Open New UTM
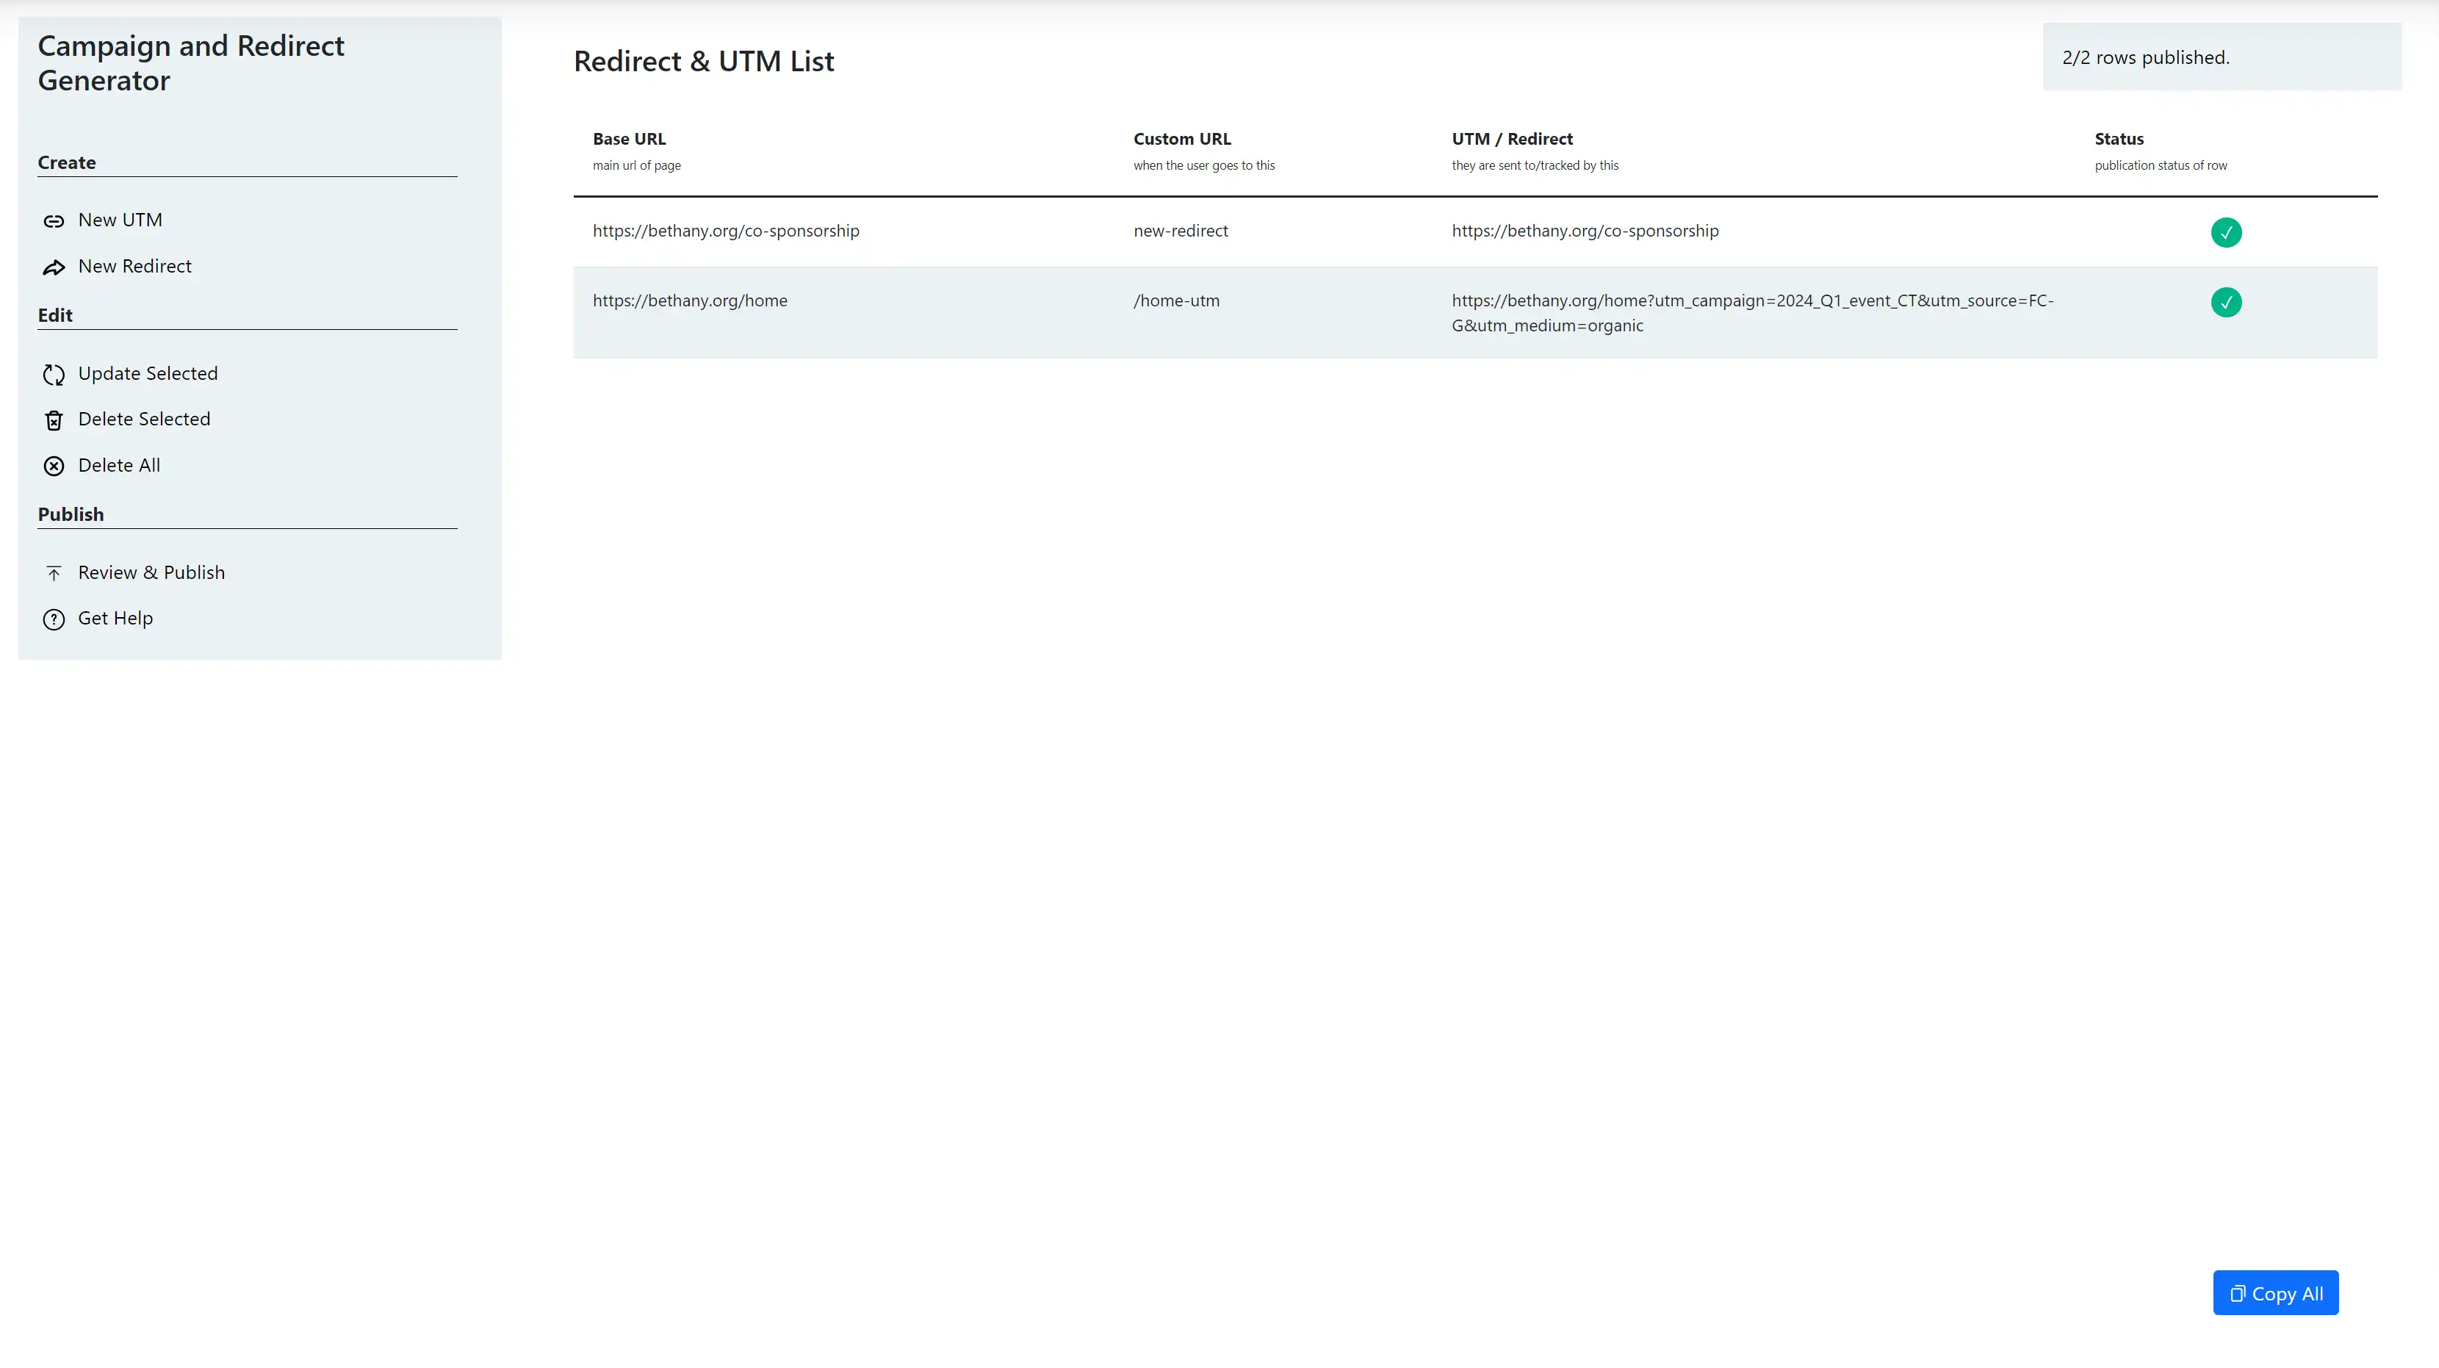Viewport: 2439px width, 1368px height. coord(120,220)
